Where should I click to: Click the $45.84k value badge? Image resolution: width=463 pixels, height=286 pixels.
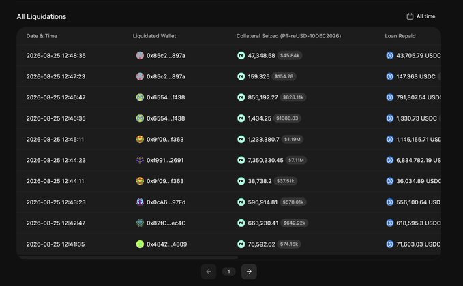pyautogui.click(x=290, y=55)
